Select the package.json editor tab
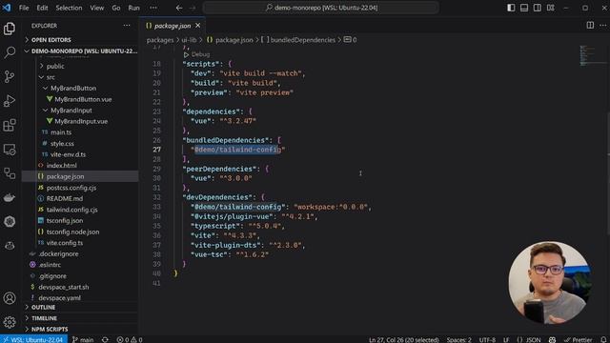 click(173, 26)
